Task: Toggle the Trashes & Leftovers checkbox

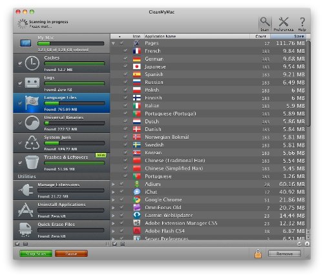Action: [x=20, y=163]
